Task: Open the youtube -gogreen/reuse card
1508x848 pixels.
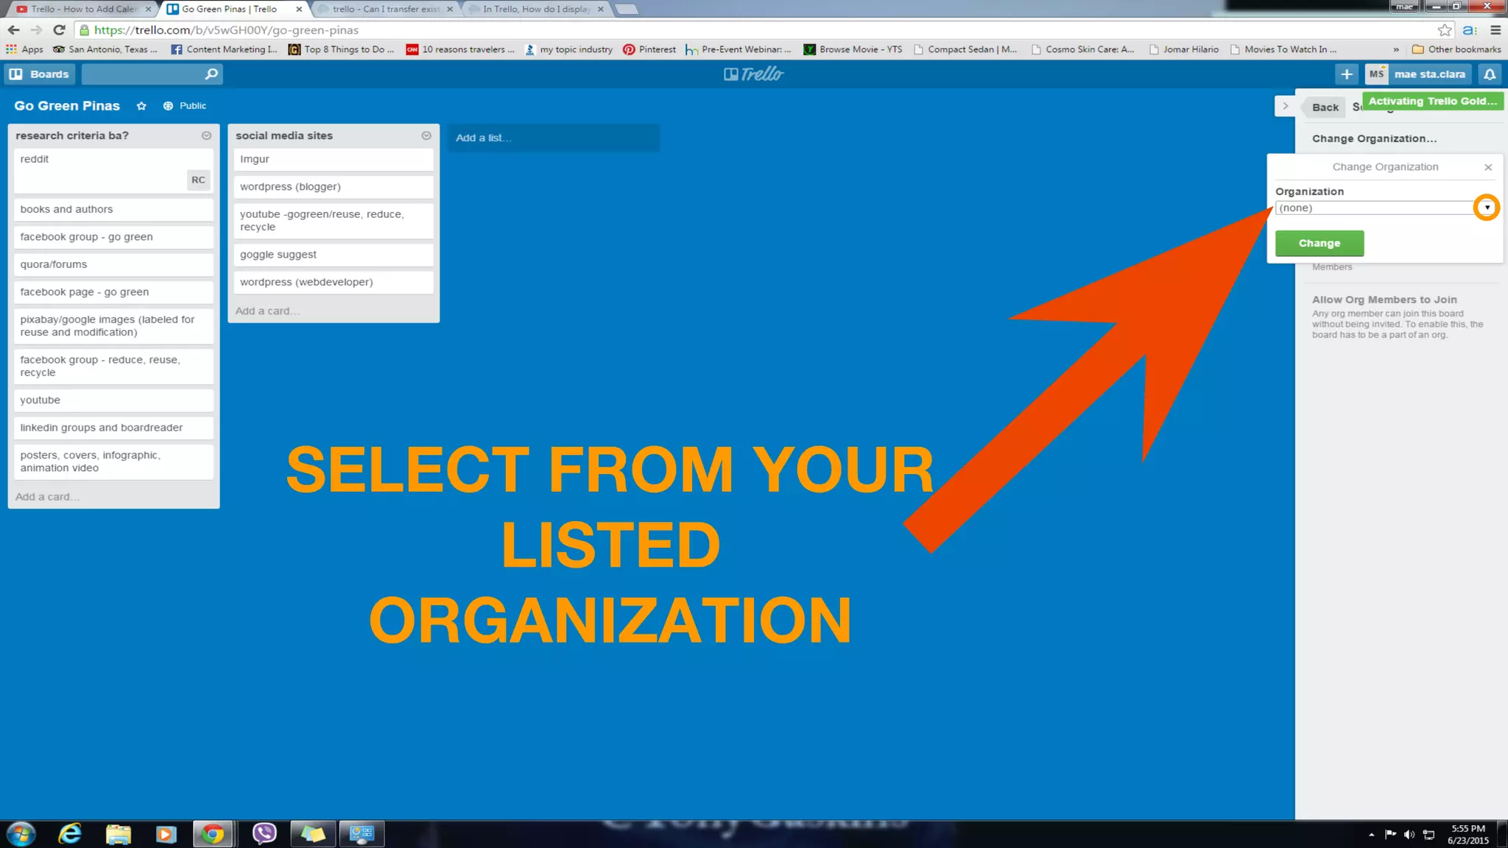Action: click(334, 221)
